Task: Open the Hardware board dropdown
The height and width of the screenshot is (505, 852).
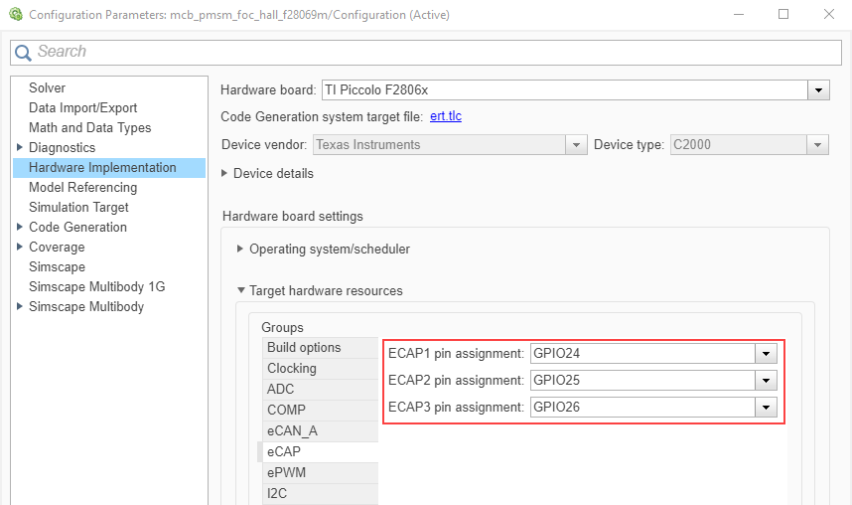Action: tap(818, 89)
